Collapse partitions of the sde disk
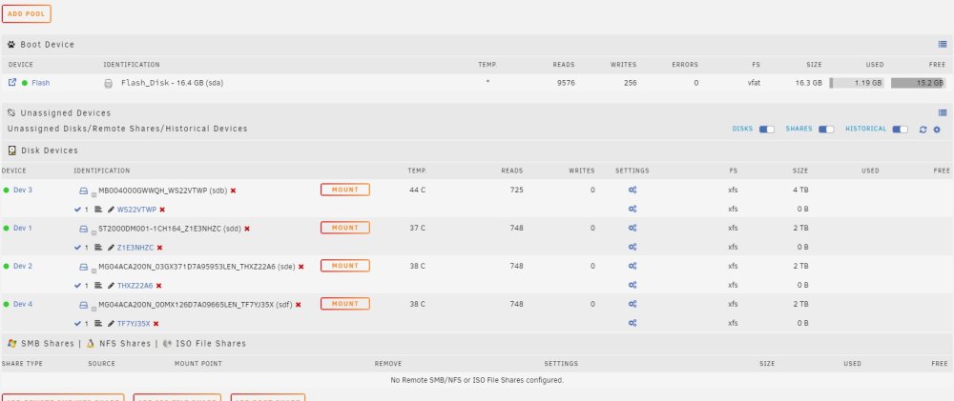 click(93, 270)
